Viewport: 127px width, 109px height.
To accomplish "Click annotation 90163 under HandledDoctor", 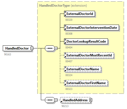I will click(7, 54).
